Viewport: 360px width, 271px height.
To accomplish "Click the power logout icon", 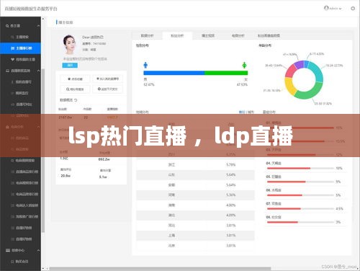I will coord(353,9).
